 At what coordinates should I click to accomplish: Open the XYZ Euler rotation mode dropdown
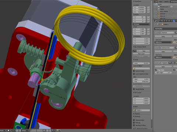tap(142, 24)
